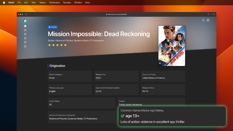Click United States of America value
This screenshot has width=233, height=131.
tap(153, 78)
